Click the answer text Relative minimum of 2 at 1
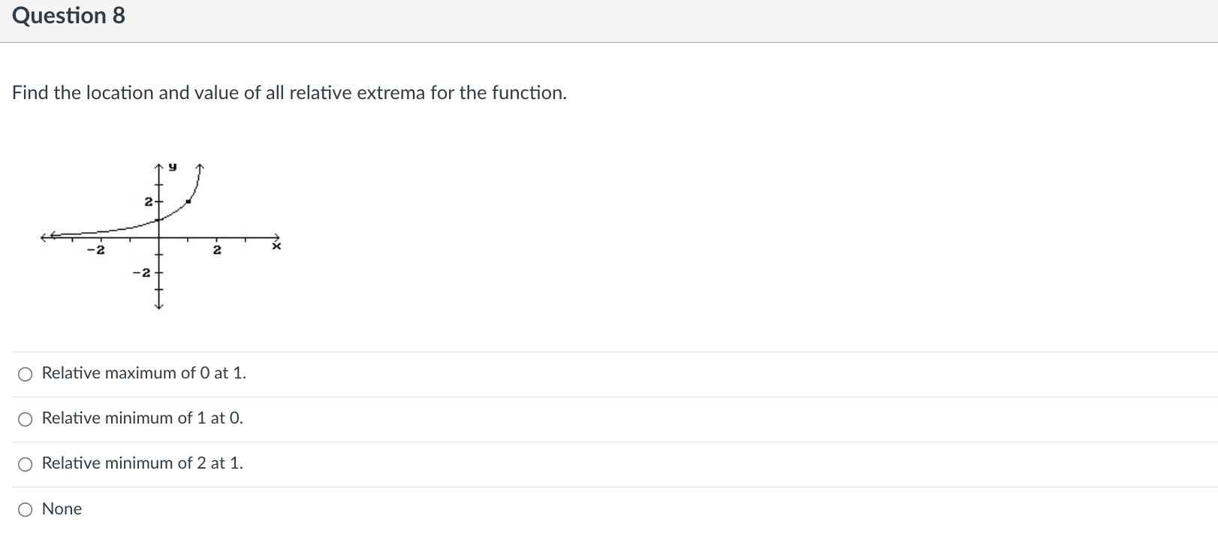The width and height of the screenshot is (1218, 543). click(x=141, y=463)
